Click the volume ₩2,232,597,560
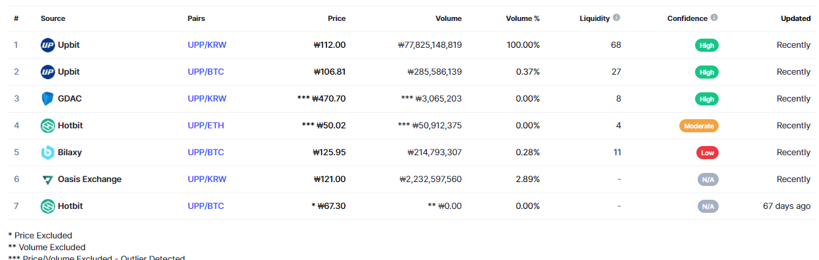 tap(431, 179)
